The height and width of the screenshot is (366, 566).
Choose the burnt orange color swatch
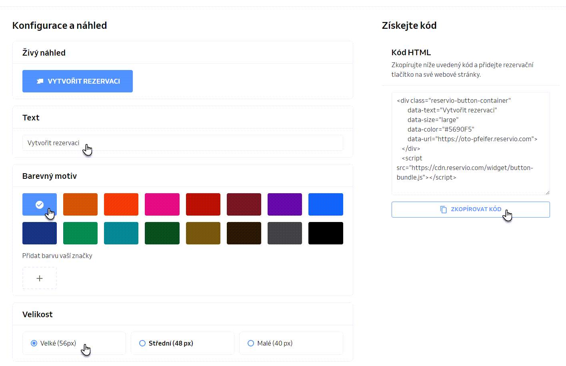[x=80, y=204]
